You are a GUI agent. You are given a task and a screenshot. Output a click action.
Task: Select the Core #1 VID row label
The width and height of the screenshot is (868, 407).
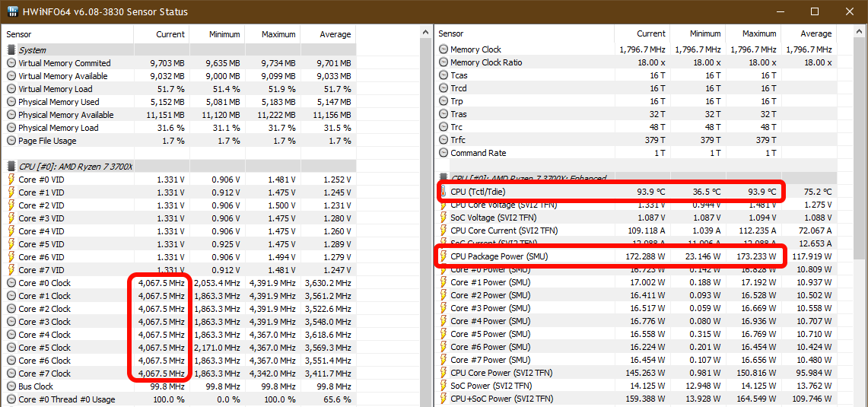pos(41,192)
